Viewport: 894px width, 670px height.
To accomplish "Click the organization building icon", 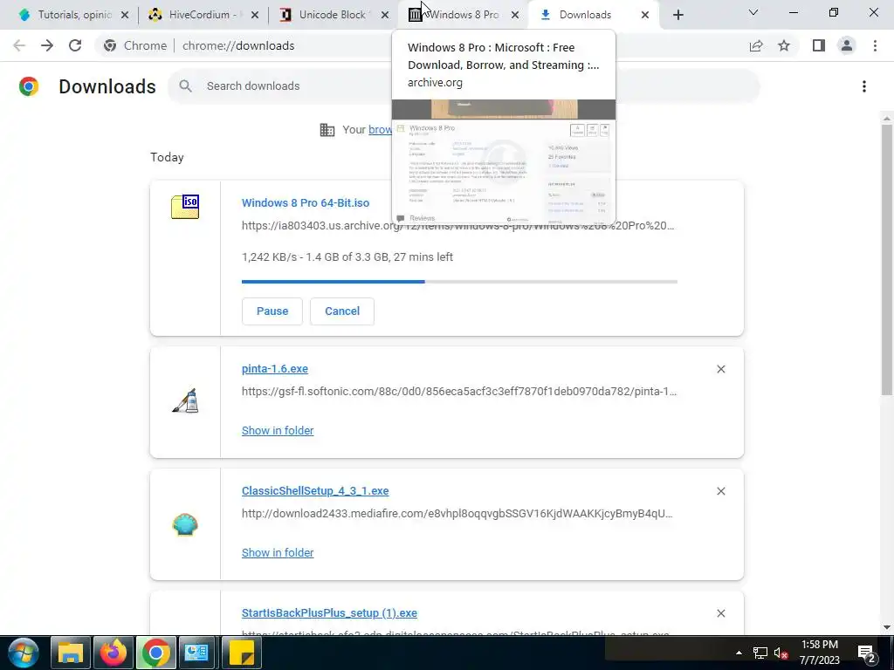I will (327, 130).
